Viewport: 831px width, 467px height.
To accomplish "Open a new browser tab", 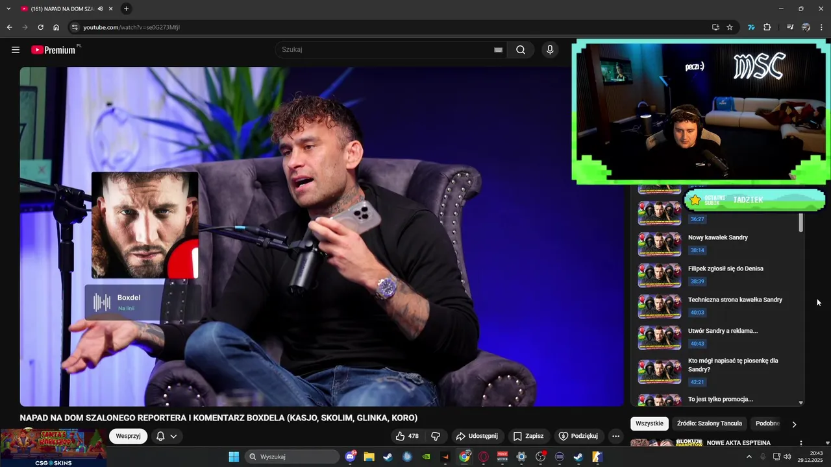I will click(126, 9).
